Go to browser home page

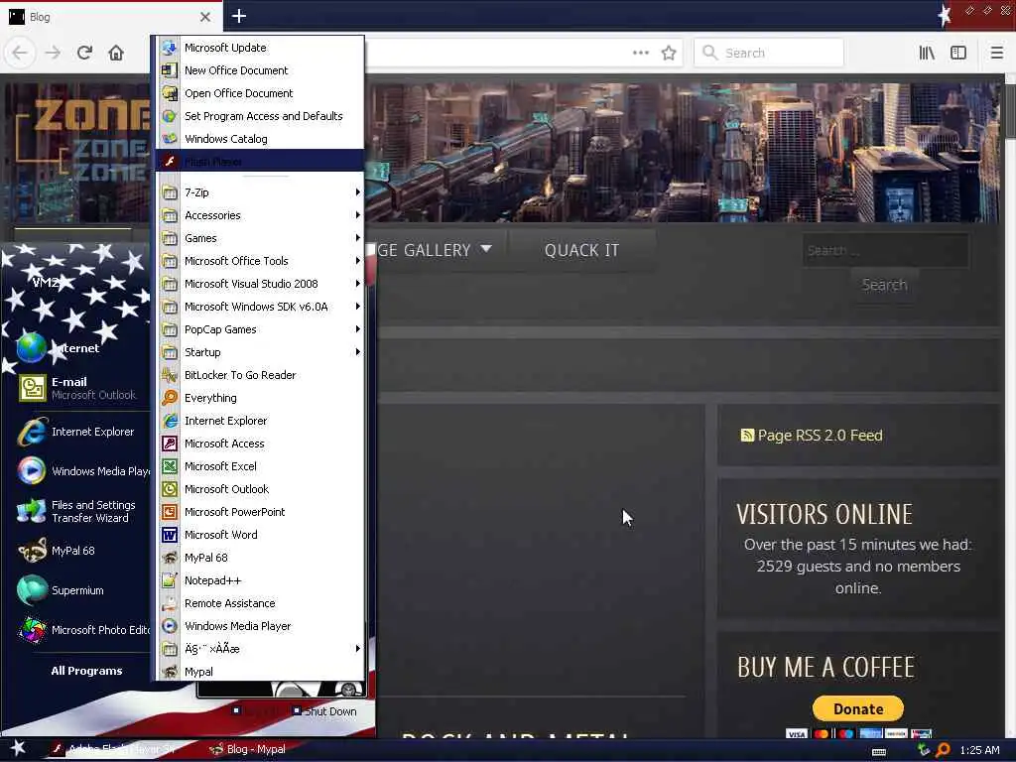click(x=116, y=53)
